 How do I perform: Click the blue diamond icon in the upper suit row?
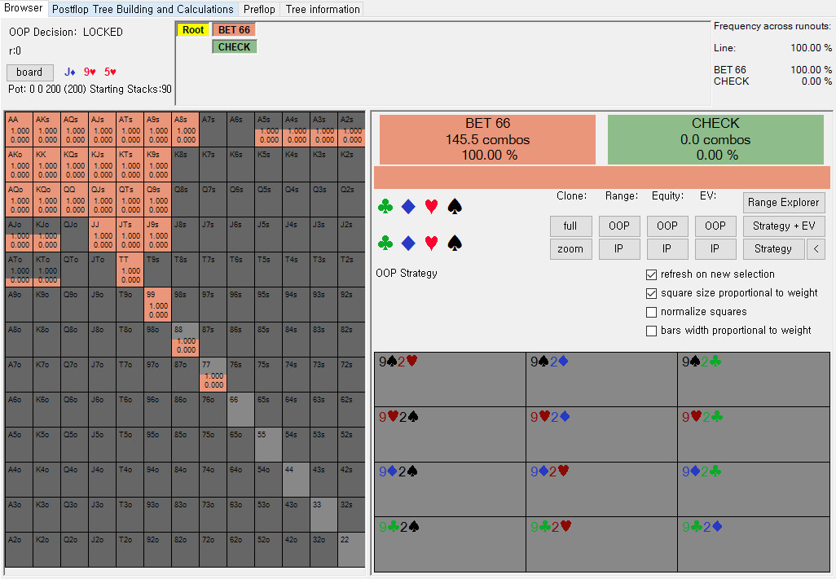408,208
